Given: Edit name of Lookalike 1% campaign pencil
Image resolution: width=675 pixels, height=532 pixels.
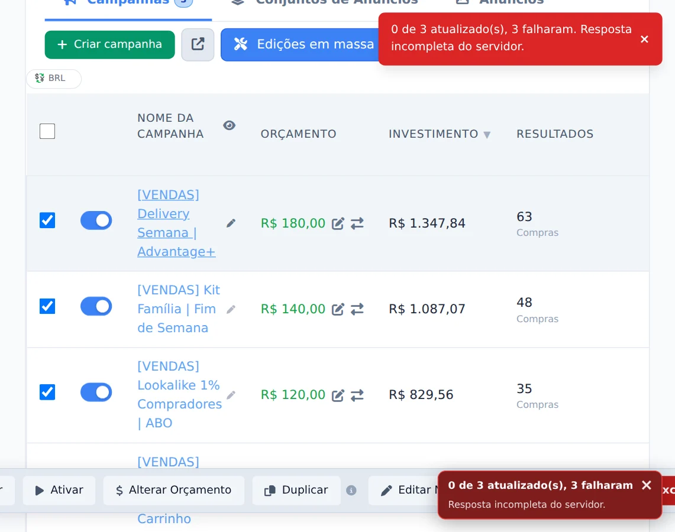Looking at the screenshot, I should (x=231, y=394).
